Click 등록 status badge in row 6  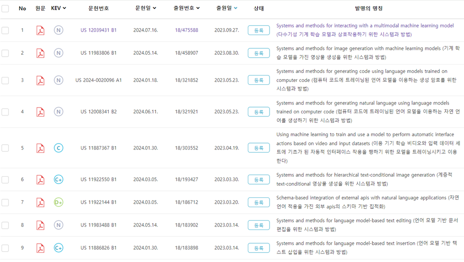click(x=259, y=180)
